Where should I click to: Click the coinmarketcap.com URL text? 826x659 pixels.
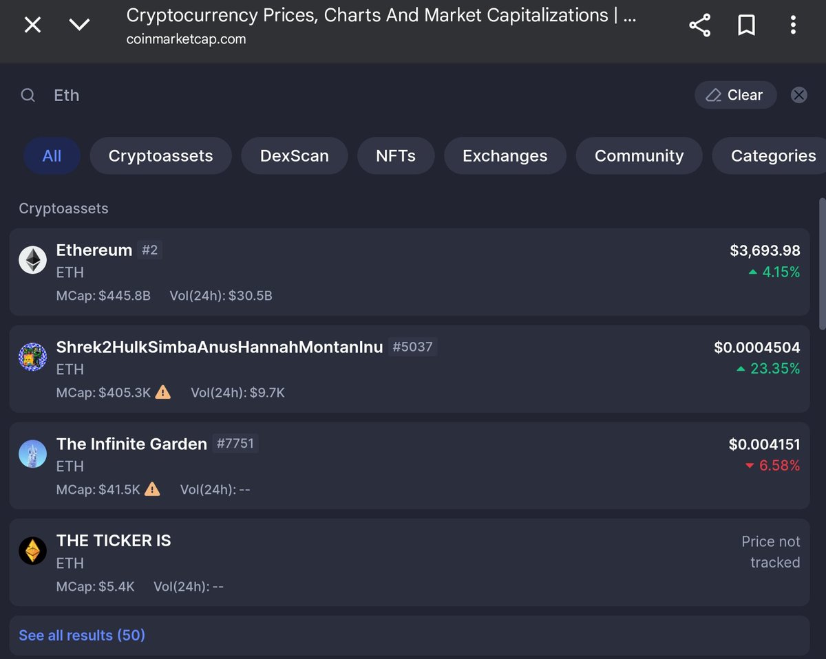click(186, 39)
